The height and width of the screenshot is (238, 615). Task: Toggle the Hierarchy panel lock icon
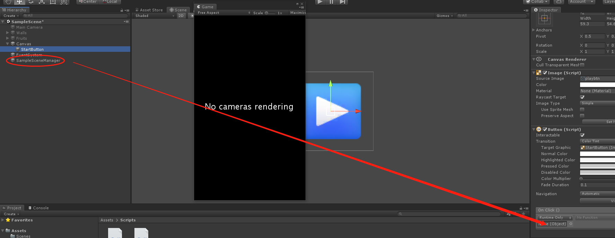click(122, 10)
